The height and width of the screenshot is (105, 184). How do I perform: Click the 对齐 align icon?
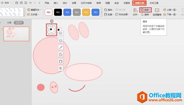tap(135, 10)
